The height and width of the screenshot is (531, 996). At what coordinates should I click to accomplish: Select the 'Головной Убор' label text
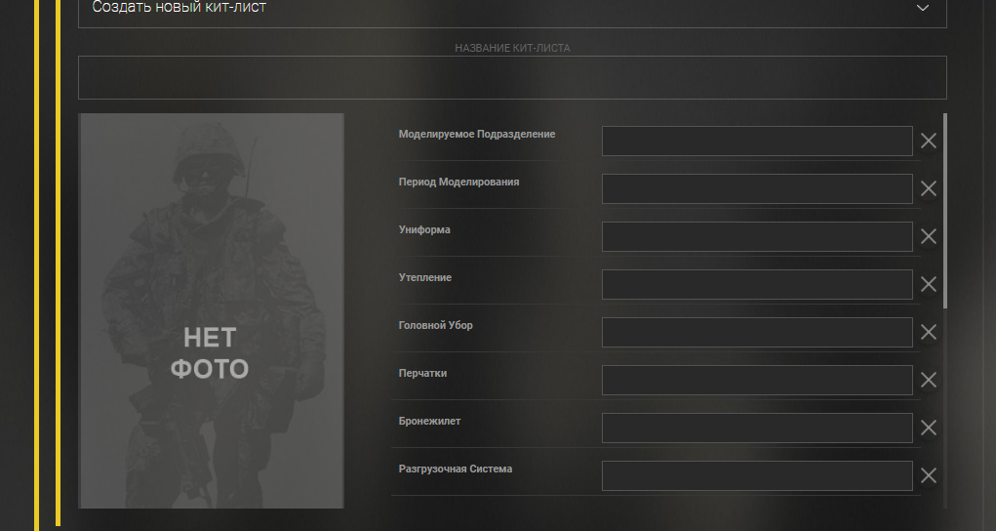point(436,326)
